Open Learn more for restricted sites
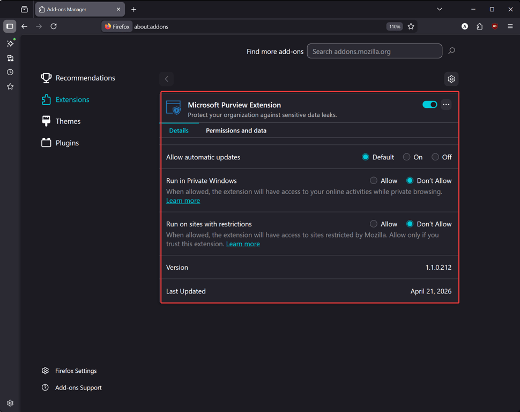 (243, 244)
